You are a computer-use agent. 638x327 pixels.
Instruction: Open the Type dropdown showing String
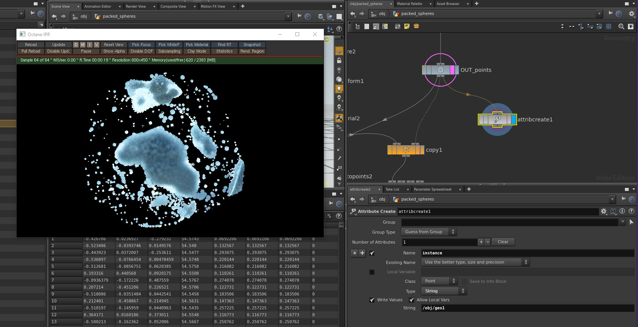click(x=444, y=291)
